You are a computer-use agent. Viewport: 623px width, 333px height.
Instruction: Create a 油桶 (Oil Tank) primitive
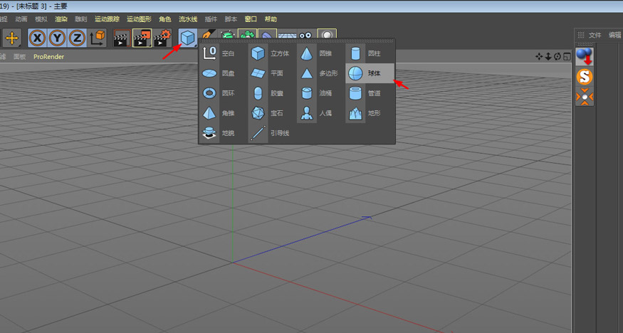pos(318,93)
